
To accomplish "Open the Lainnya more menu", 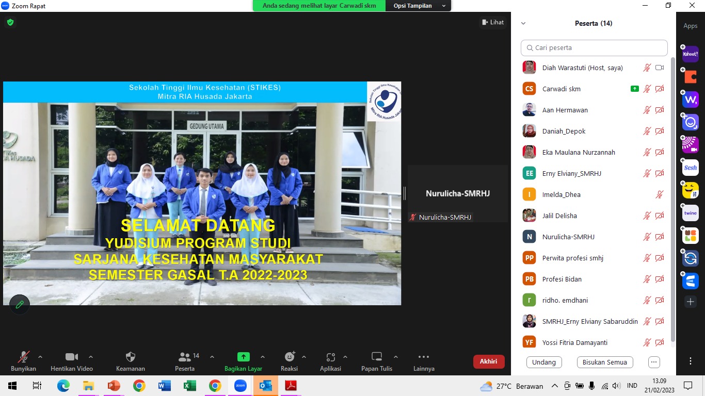I will [424, 361].
